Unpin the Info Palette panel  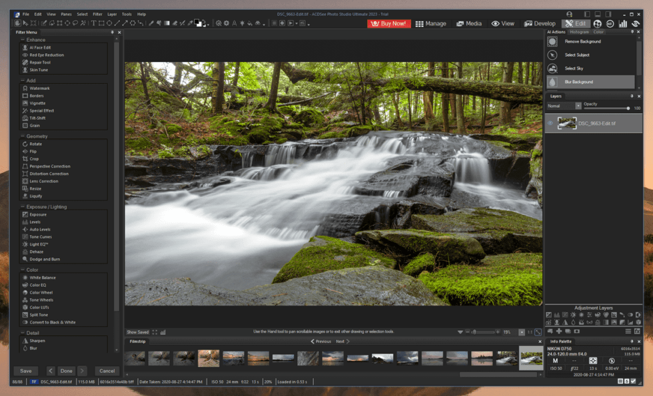[632, 341]
